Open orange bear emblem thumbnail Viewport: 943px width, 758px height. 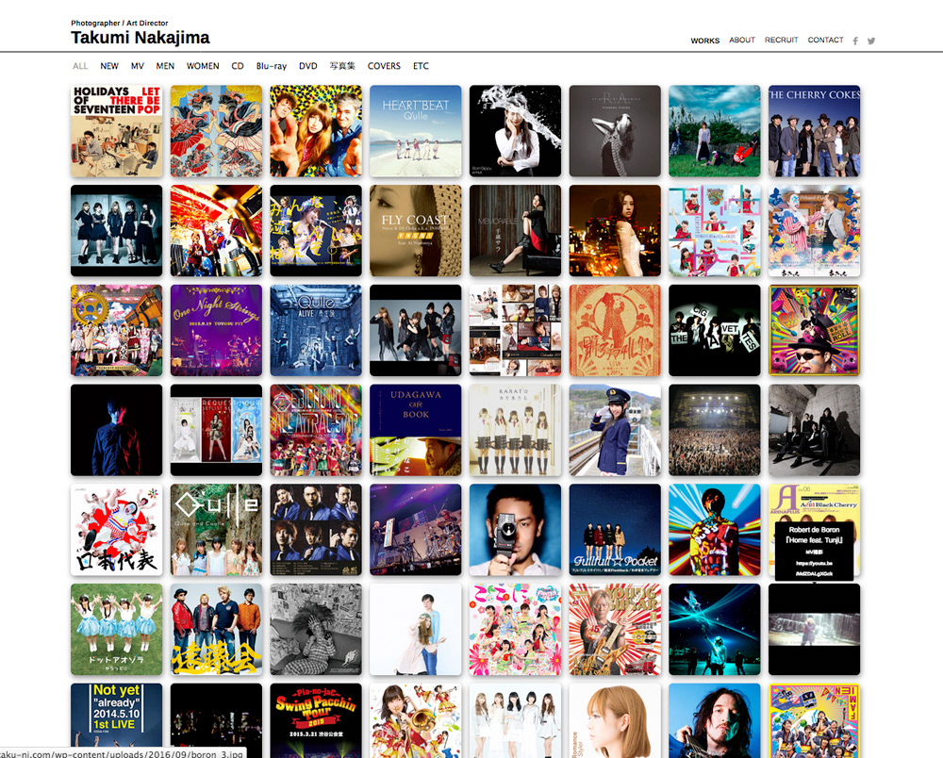point(615,331)
